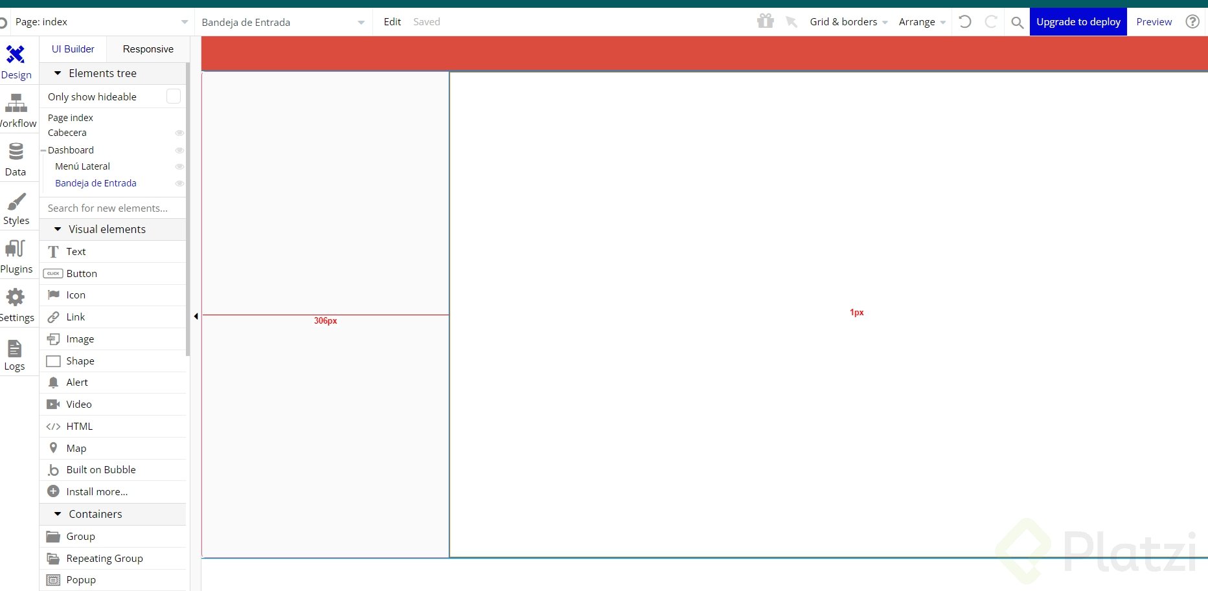Select the Map element
Screen dimensions: 1208x591
(113, 449)
